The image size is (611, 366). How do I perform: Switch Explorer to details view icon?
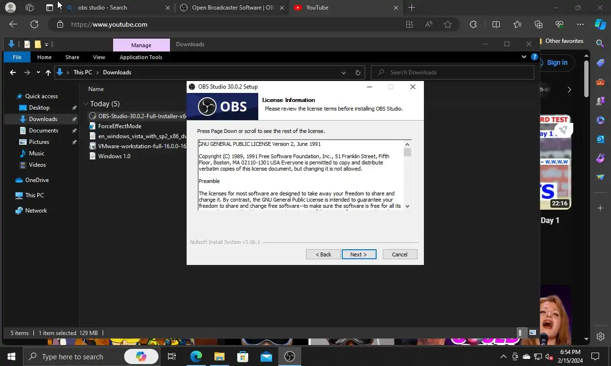522,333
